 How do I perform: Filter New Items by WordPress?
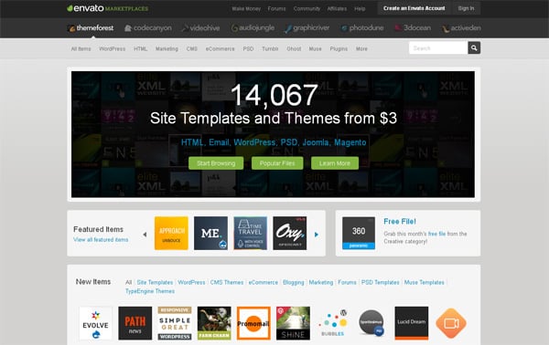point(191,282)
